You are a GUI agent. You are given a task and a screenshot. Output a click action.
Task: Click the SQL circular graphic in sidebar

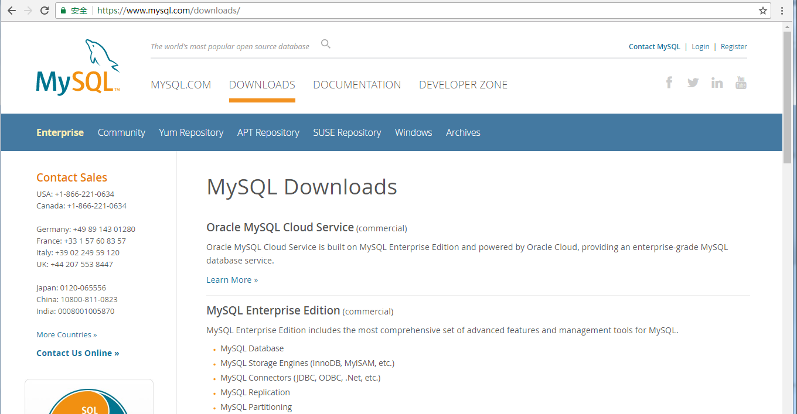pyautogui.click(x=89, y=401)
